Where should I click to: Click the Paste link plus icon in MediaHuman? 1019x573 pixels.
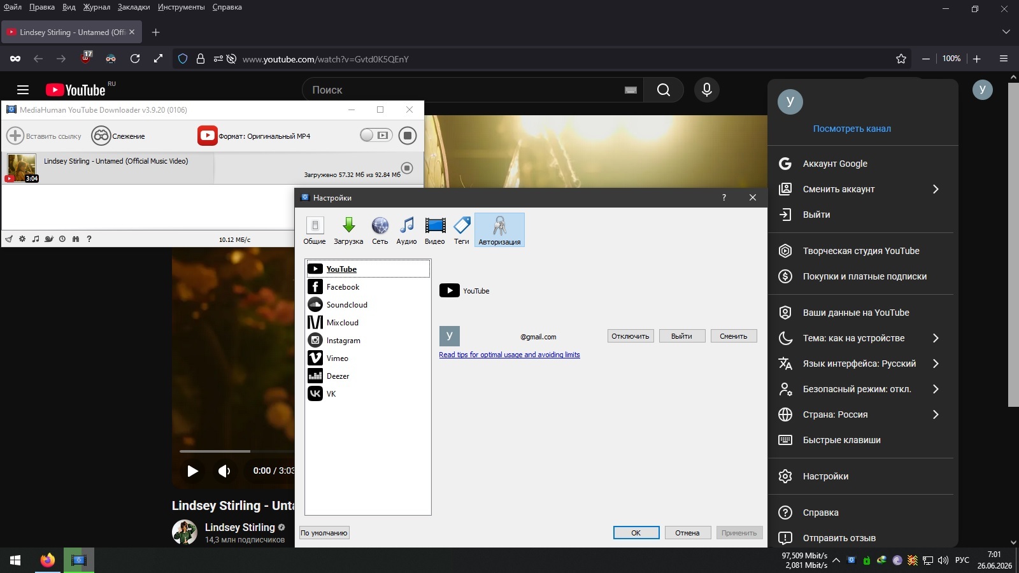tap(15, 136)
